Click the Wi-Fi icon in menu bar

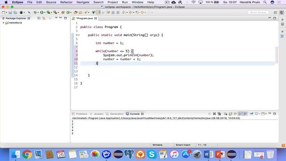(193, 2)
